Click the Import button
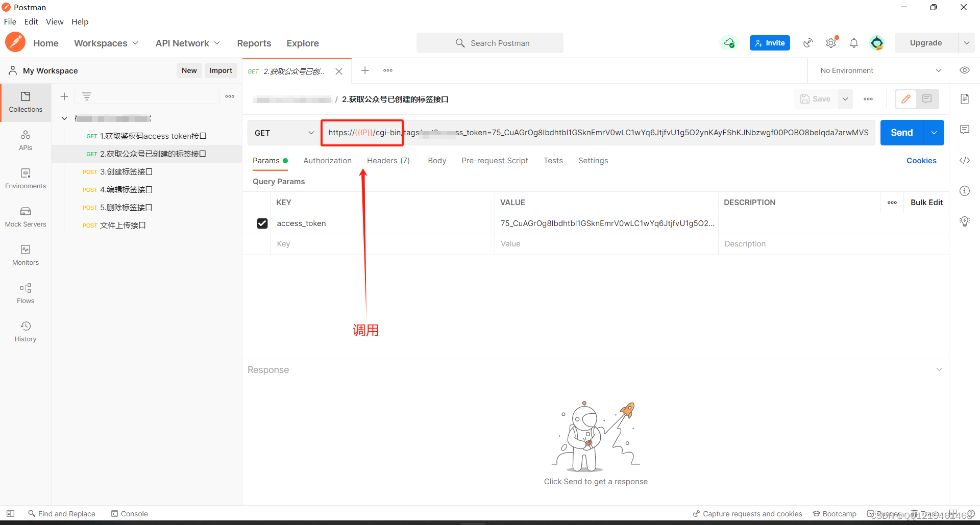Image resolution: width=980 pixels, height=525 pixels. (x=221, y=70)
